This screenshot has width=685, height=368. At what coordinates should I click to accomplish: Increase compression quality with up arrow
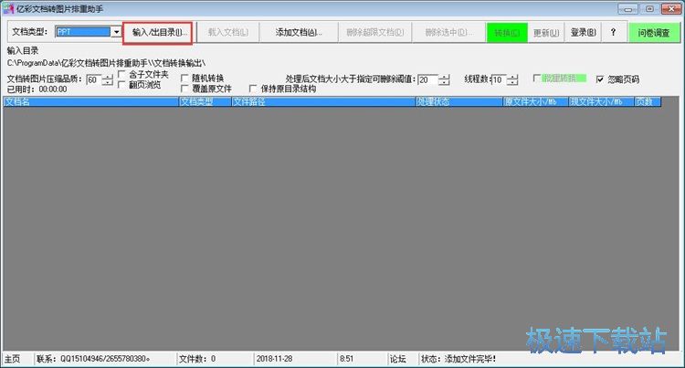[108, 78]
